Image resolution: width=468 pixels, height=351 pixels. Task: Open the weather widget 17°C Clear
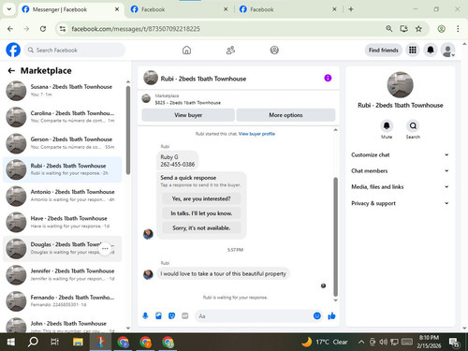pos(325,342)
